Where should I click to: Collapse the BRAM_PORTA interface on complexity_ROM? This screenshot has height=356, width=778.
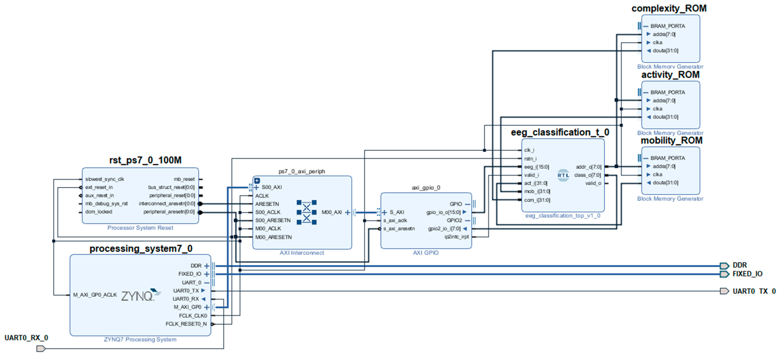(x=646, y=26)
